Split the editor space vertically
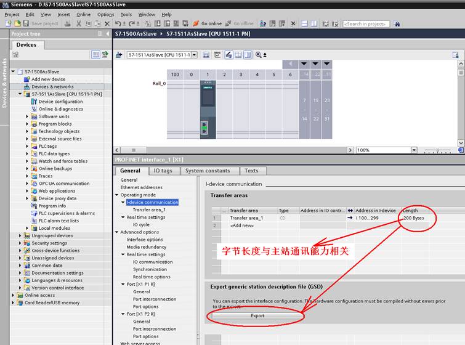This screenshot has height=345, width=465. pyautogui.click(x=314, y=23)
